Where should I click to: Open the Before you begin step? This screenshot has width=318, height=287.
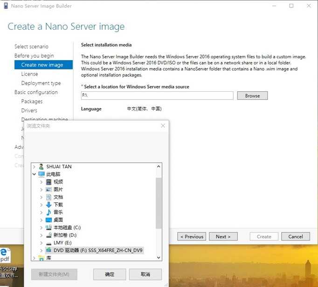click(34, 56)
